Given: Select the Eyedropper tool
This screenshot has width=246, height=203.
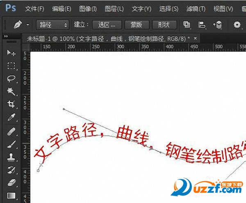Looking at the screenshot, I should (x=11, y=117).
